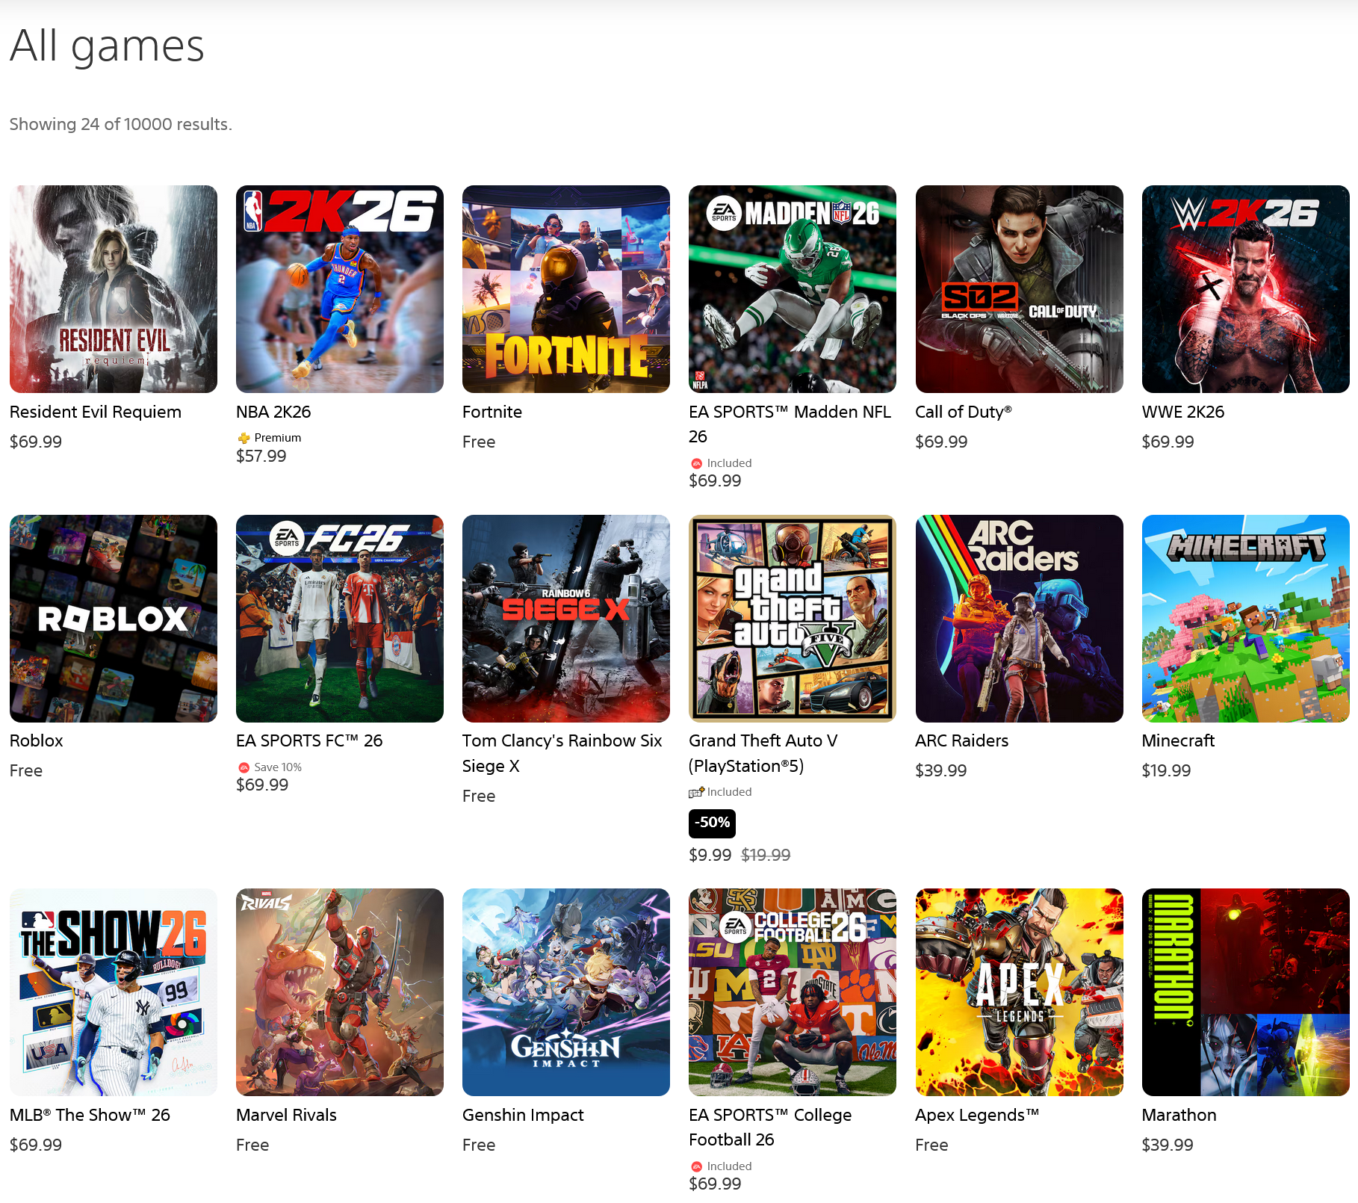The image size is (1358, 1203).
Task: Click the Marathon game cover art
Action: point(1245,992)
